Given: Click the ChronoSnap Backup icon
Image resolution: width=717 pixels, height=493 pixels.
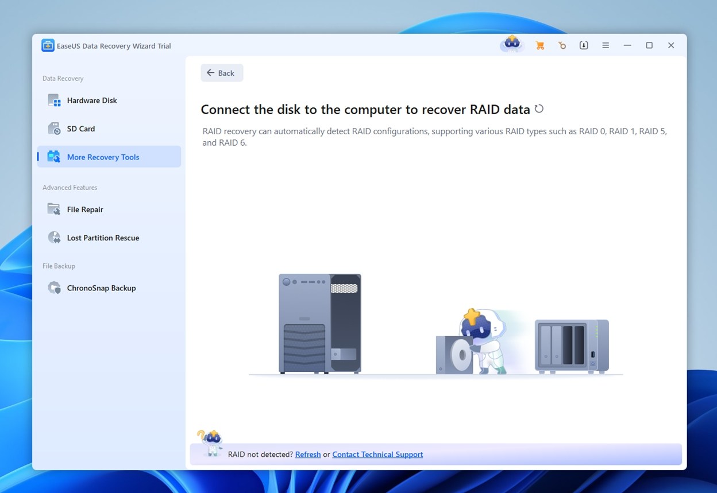Looking at the screenshot, I should (x=54, y=288).
